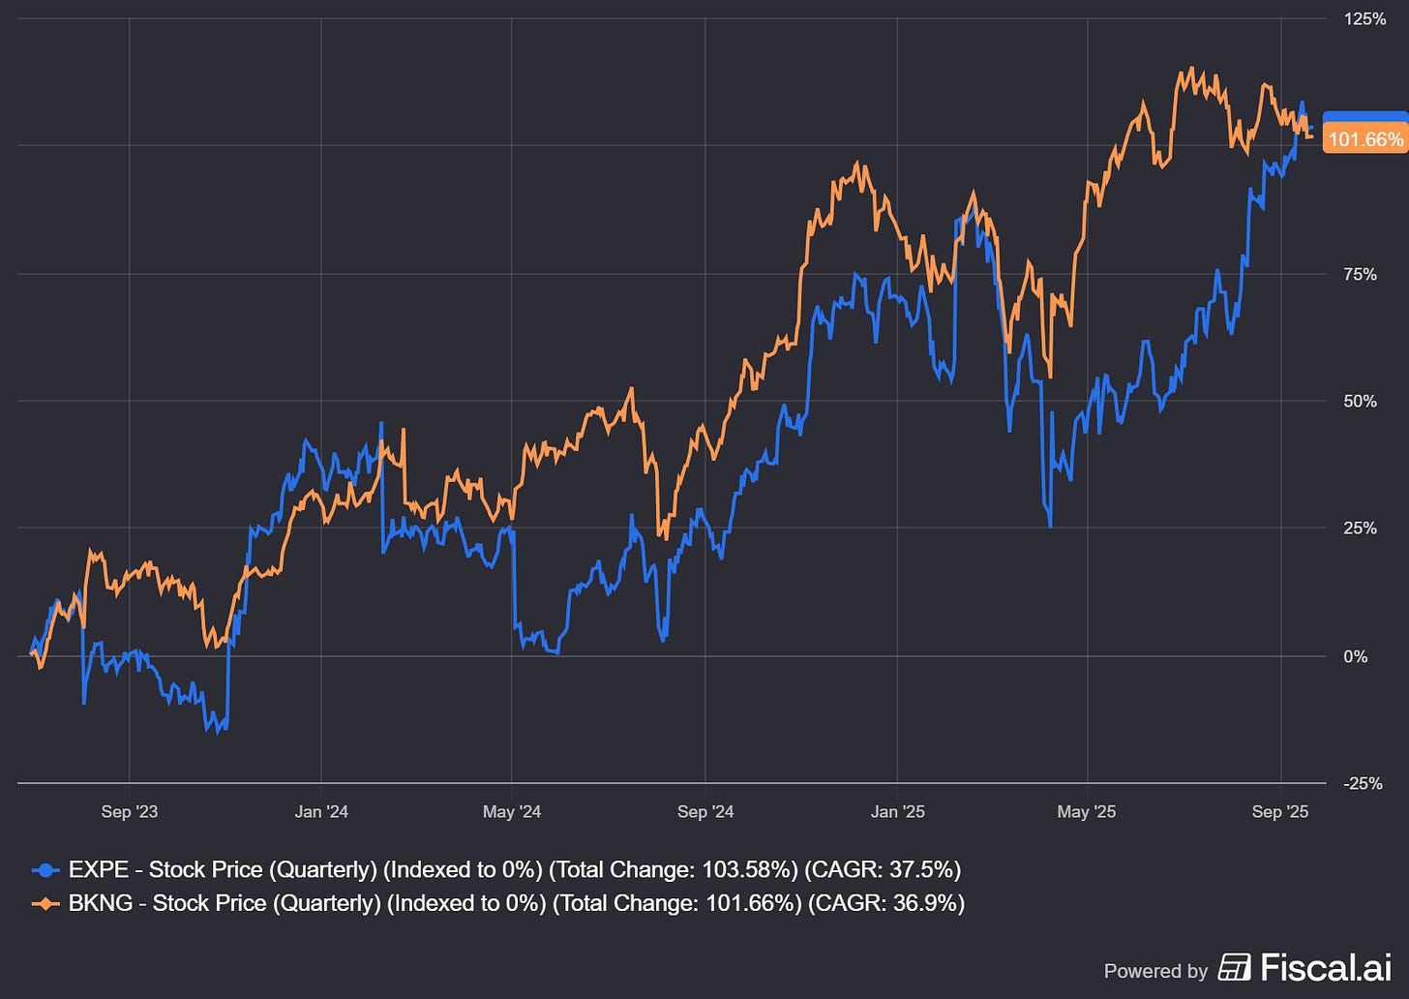The image size is (1409, 999).
Task: Select the Jan '25 axis label
Action: [x=897, y=812]
